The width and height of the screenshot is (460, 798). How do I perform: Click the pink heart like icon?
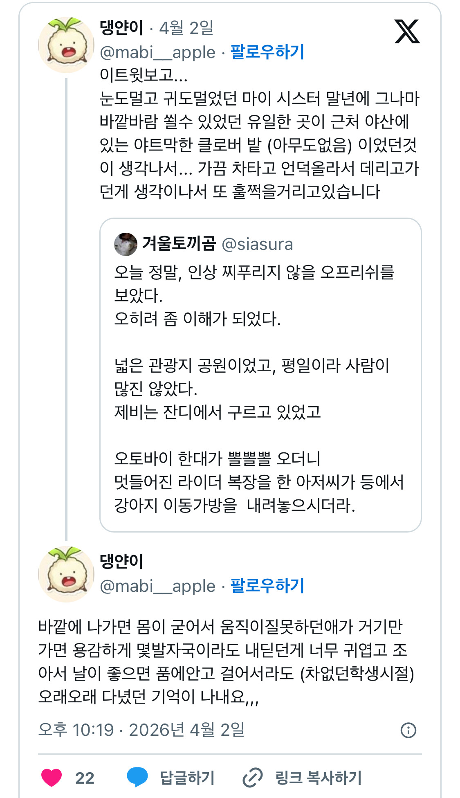[52, 778]
